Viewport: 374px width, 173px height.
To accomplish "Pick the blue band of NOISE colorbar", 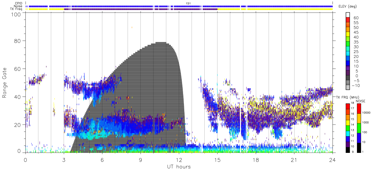I will 359,138.
